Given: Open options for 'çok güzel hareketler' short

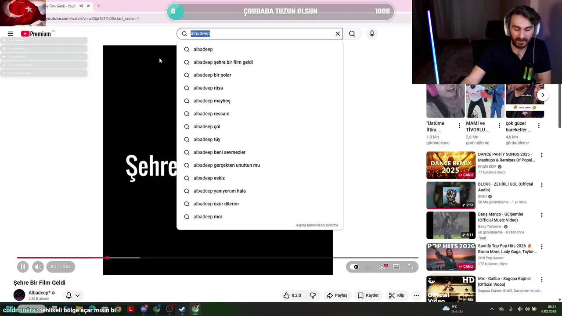Looking at the screenshot, I should pos(539,126).
